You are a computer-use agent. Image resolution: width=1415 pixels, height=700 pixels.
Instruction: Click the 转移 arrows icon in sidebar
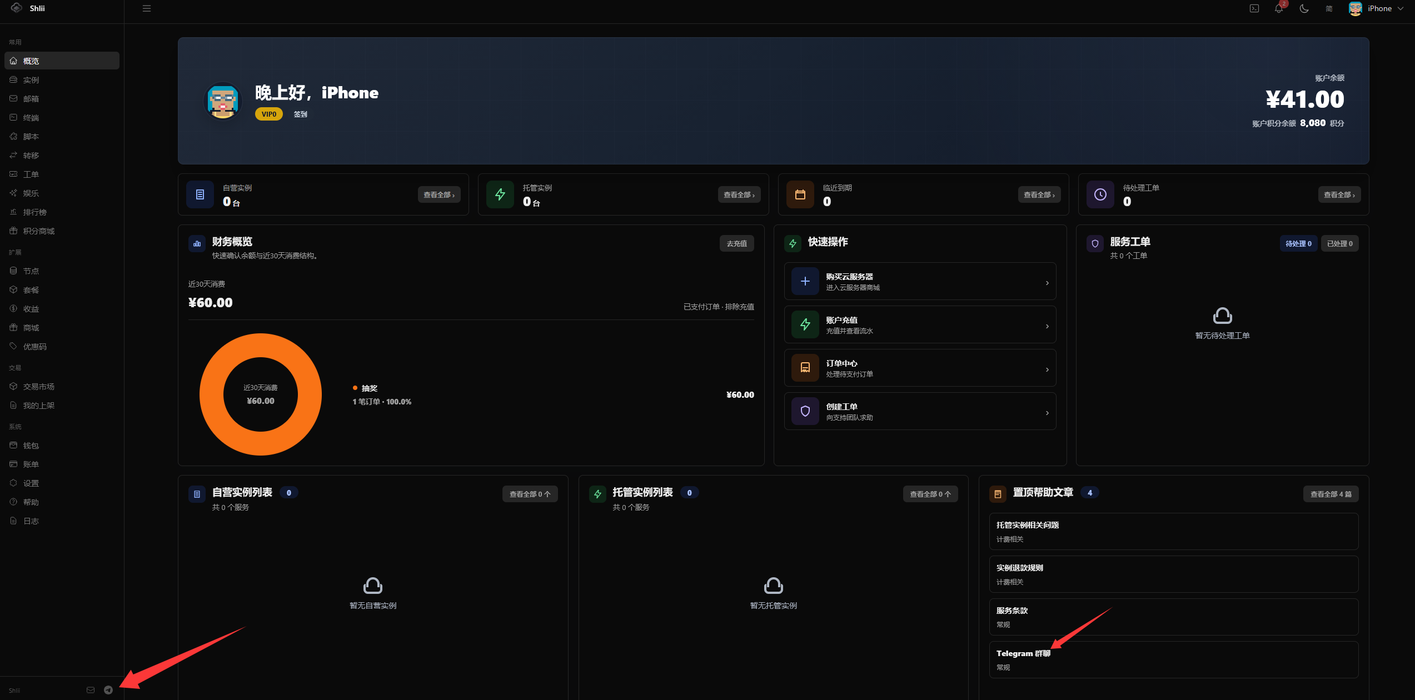[13, 155]
